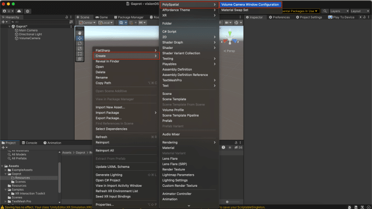This screenshot has width=372, height=209.
Task: Click the Scene gizmos sphere icon
Action: (x=236, y=23)
